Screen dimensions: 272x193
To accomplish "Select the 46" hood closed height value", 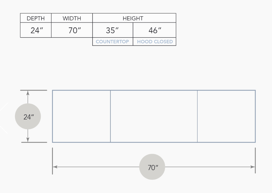I will (155, 30).
